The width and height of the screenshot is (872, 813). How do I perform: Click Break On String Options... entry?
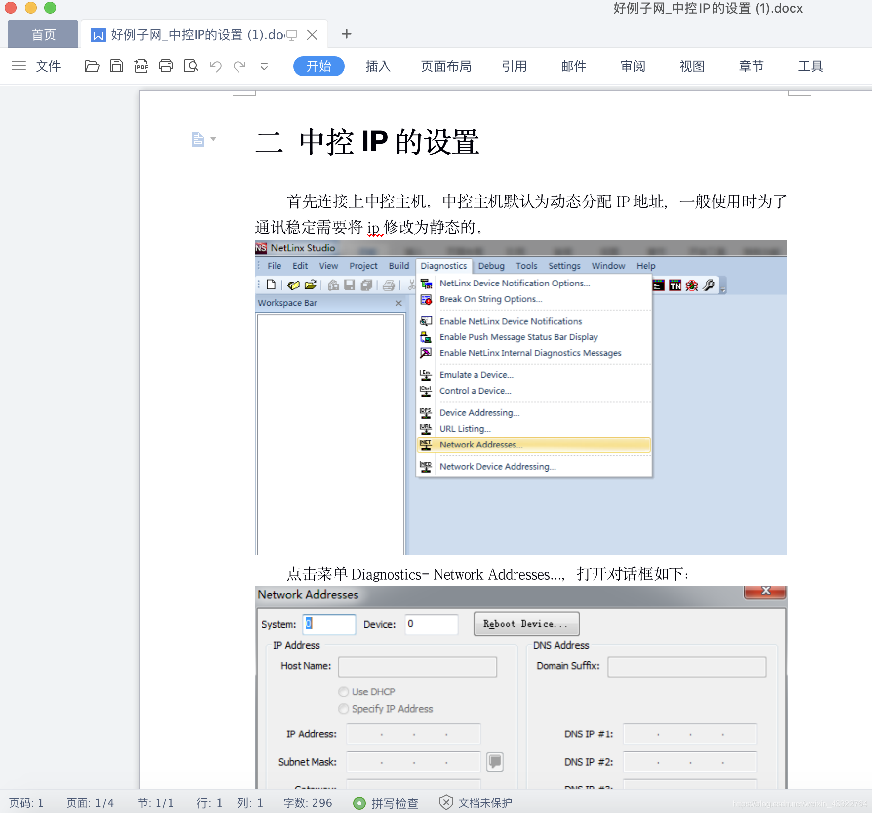tap(491, 299)
